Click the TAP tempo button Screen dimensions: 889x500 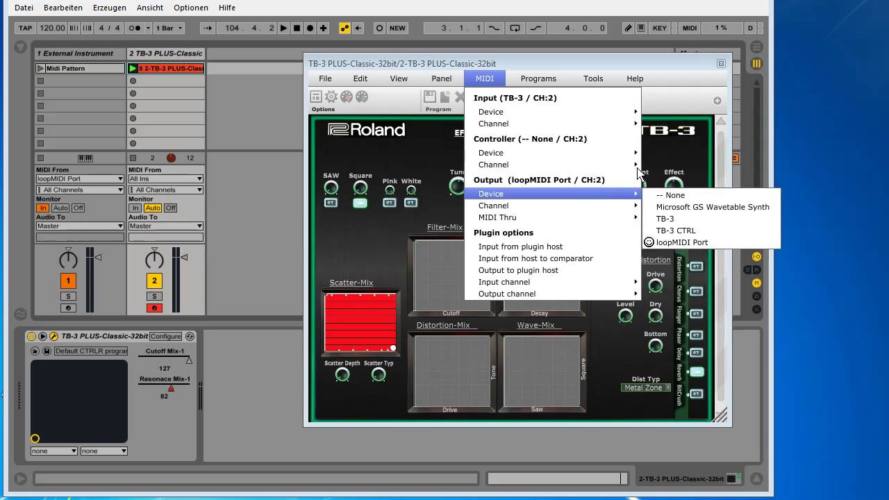pos(26,28)
